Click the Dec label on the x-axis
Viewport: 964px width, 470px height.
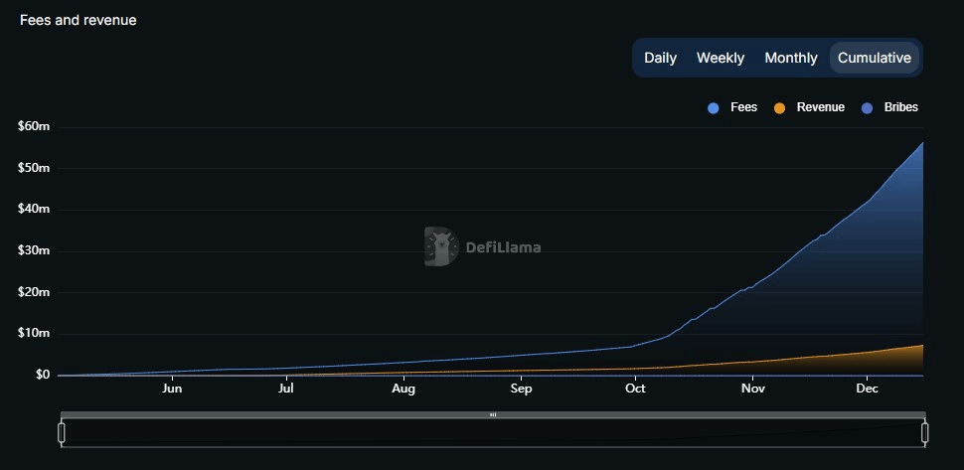(x=868, y=389)
